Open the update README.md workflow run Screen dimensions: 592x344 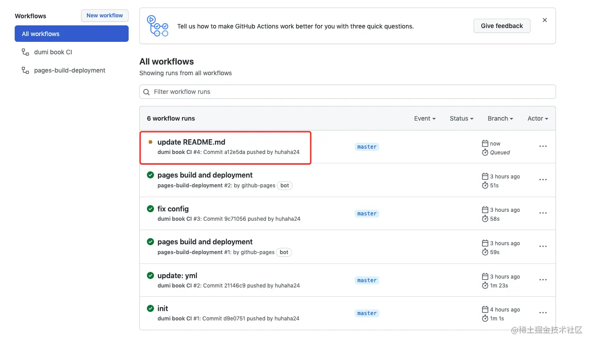click(x=191, y=142)
